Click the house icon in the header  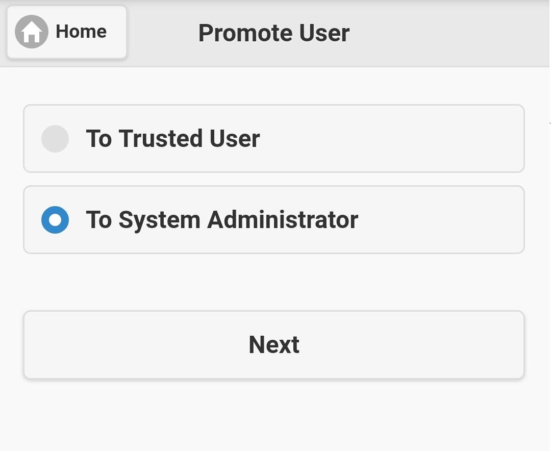tap(32, 32)
